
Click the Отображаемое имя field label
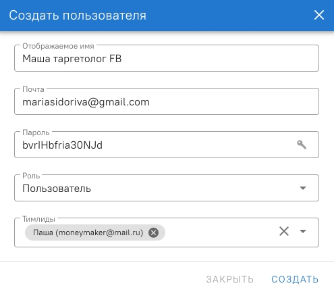click(x=58, y=46)
